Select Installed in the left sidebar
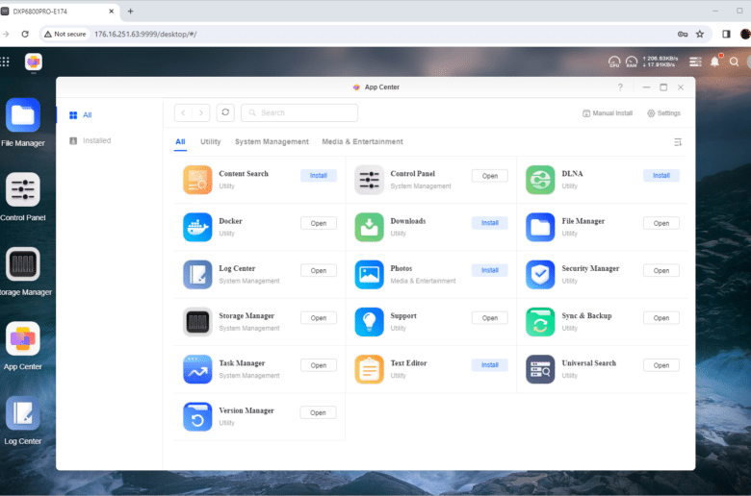 pyautogui.click(x=91, y=140)
